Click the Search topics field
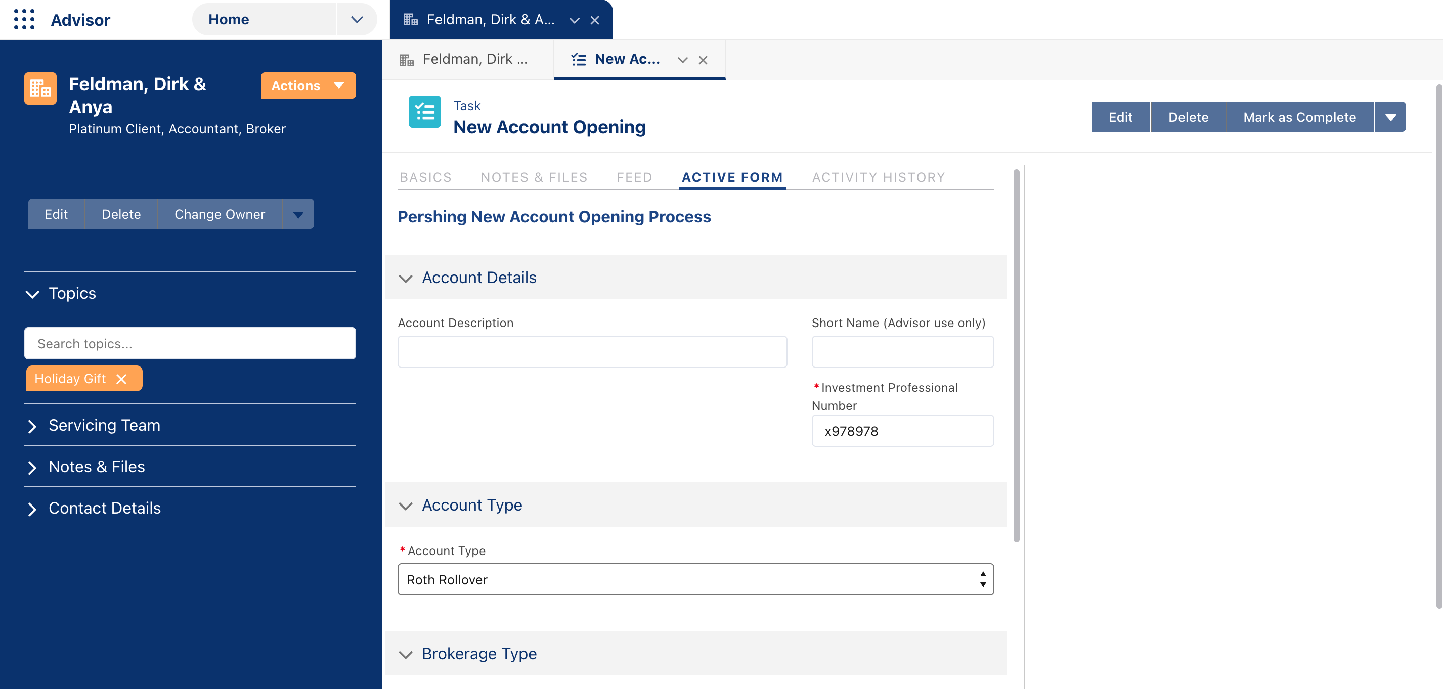This screenshot has width=1443, height=689. (190, 344)
